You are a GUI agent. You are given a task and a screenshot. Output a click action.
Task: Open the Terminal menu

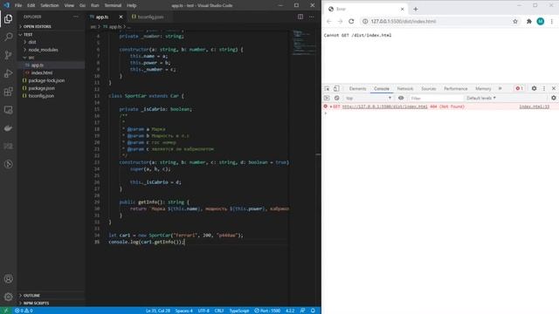113,5
